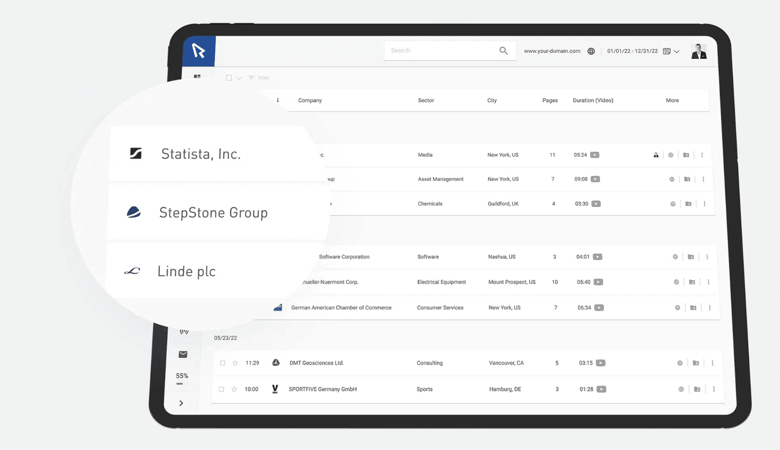Open three-dot menu in Media row
Image resolution: width=780 pixels, height=450 pixels.
coord(702,155)
